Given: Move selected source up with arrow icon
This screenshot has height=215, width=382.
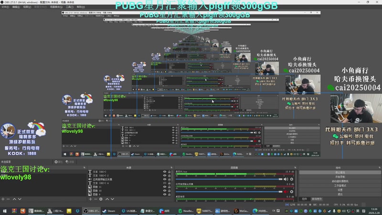Looking at the screenshot, I should coord(107,199).
